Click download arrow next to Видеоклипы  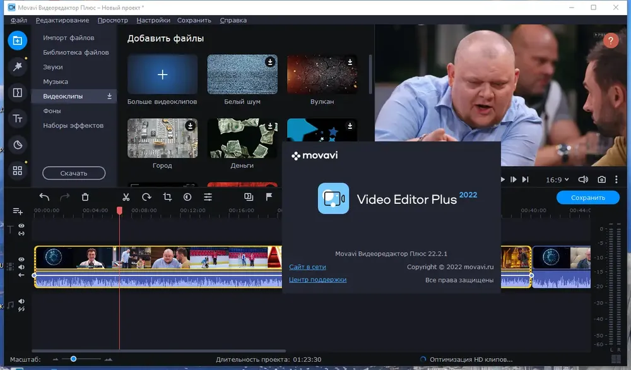(109, 96)
